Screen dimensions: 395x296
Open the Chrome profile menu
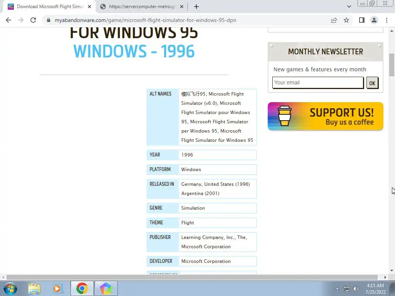tap(374, 20)
